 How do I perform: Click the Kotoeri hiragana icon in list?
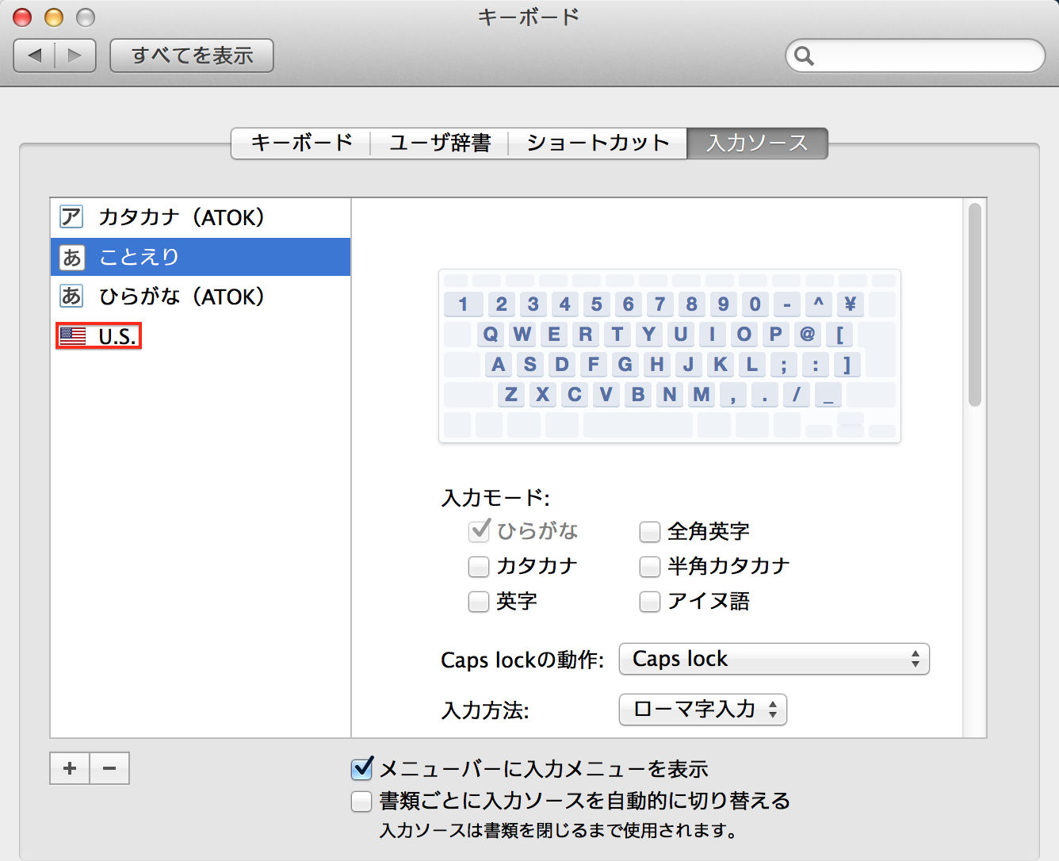(x=71, y=257)
